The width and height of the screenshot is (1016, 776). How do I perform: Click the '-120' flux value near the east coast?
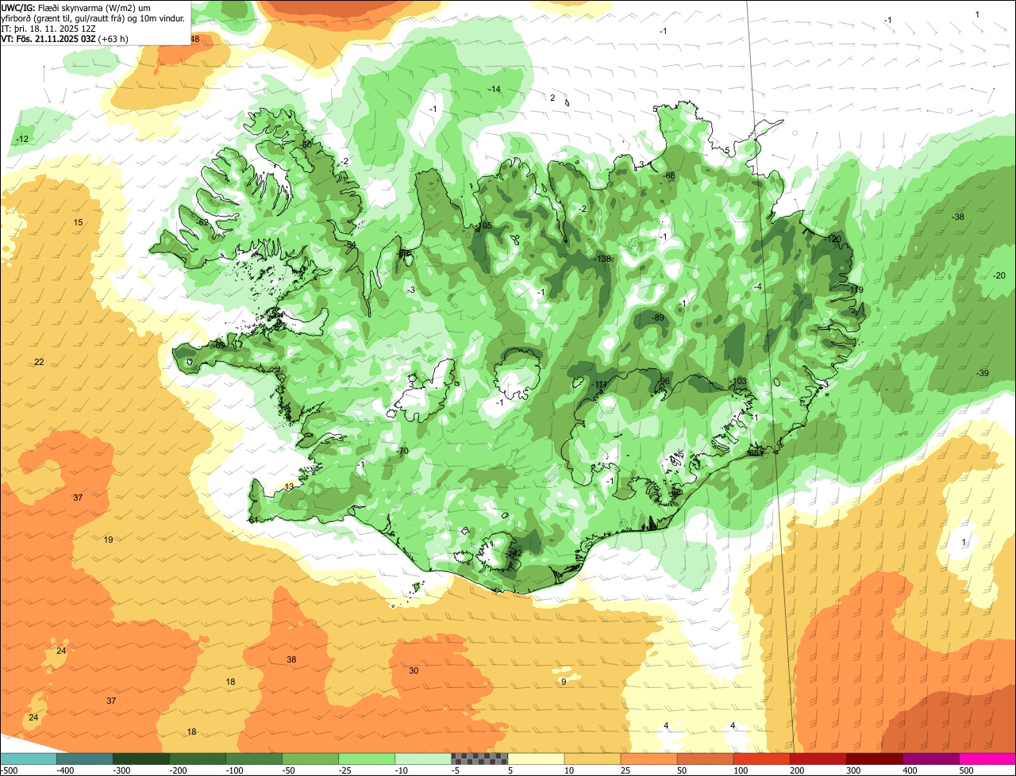click(833, 239)
